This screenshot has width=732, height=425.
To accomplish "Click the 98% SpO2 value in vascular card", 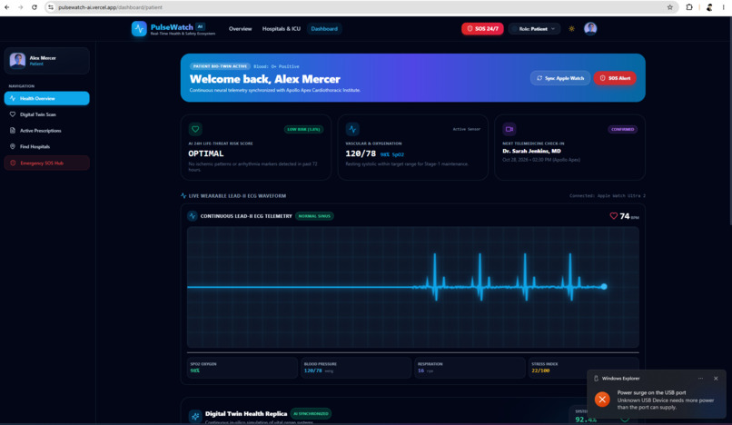I will point(391,154).
